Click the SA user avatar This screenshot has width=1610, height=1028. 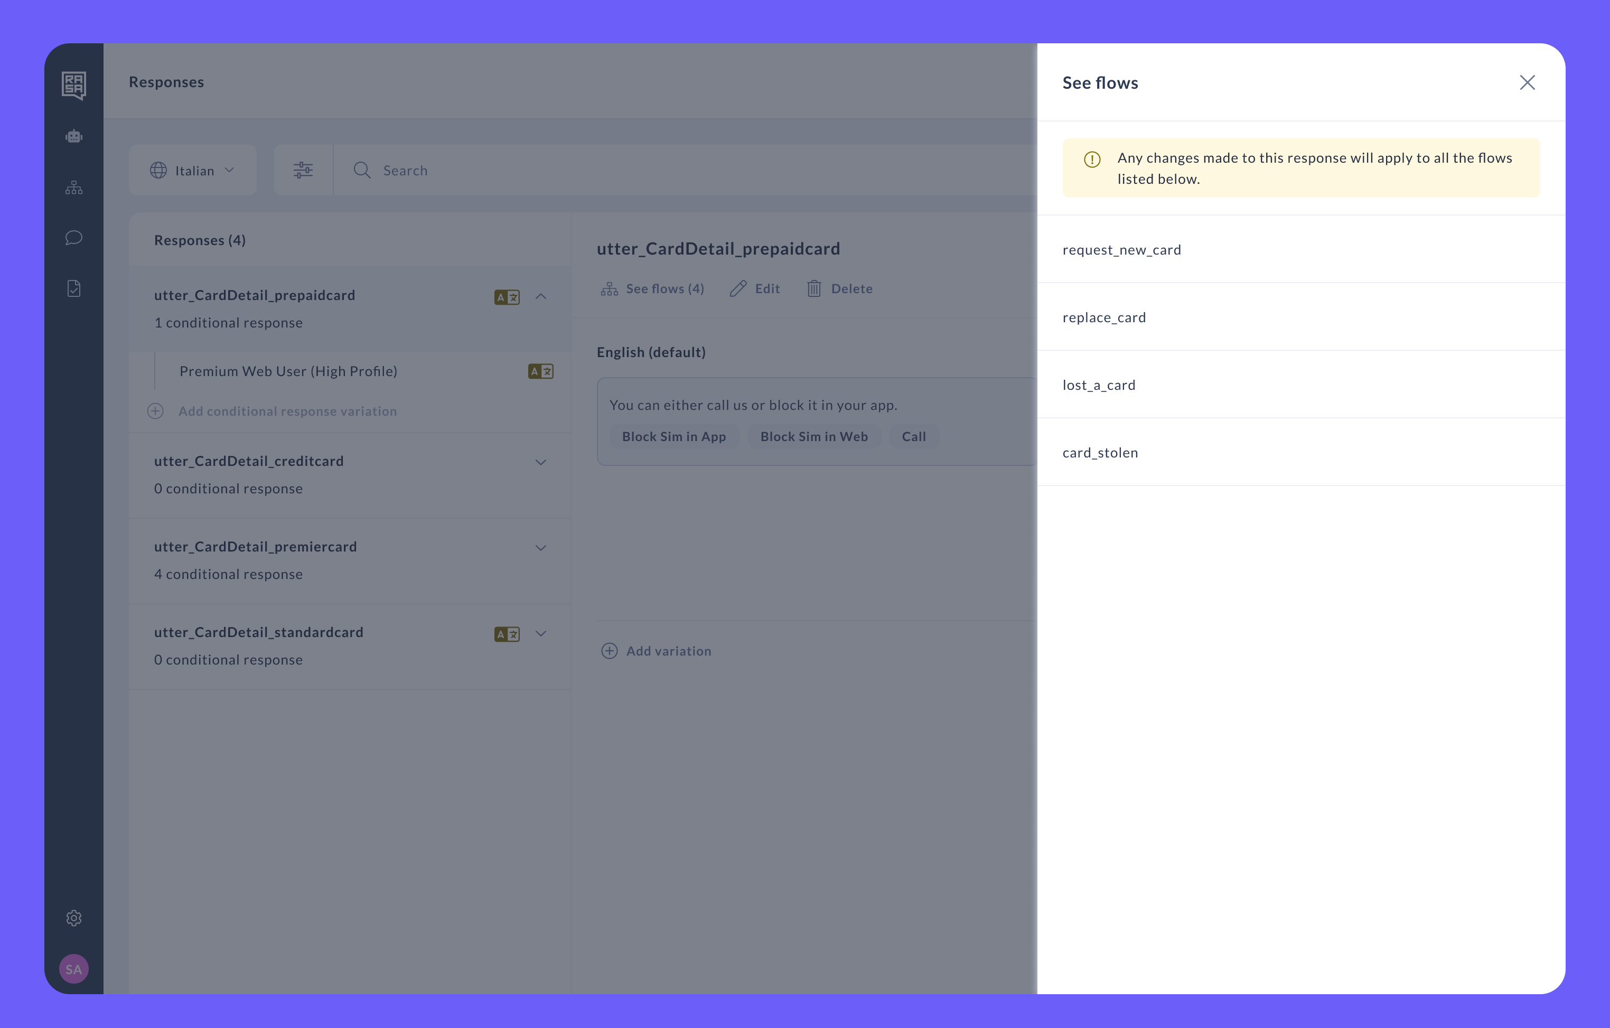pos(73,968)
